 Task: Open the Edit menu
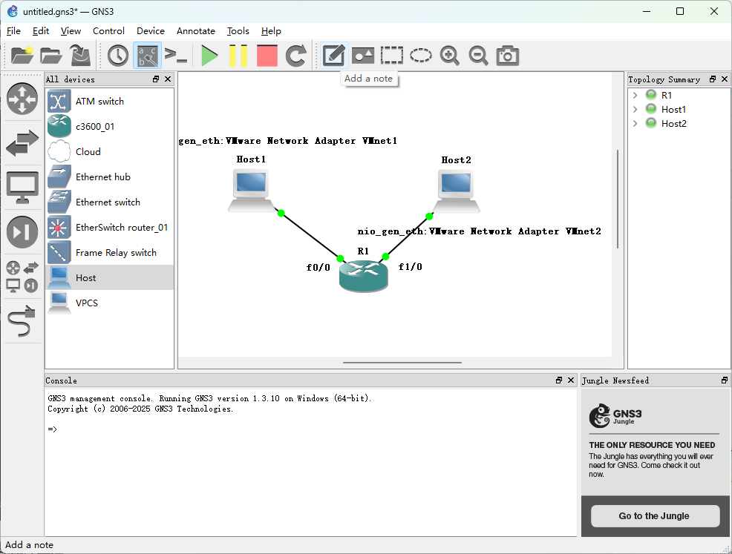pyautogui.click(x=41, y=31)
